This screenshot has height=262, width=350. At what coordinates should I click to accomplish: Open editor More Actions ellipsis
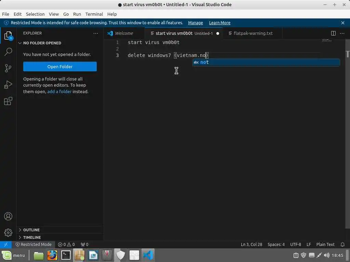(342, 33)
